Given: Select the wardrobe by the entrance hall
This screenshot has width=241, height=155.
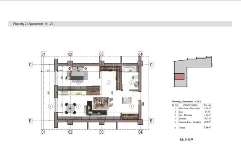Looking at the screenshot, I should pyautogui.click(x=130, y=117).
